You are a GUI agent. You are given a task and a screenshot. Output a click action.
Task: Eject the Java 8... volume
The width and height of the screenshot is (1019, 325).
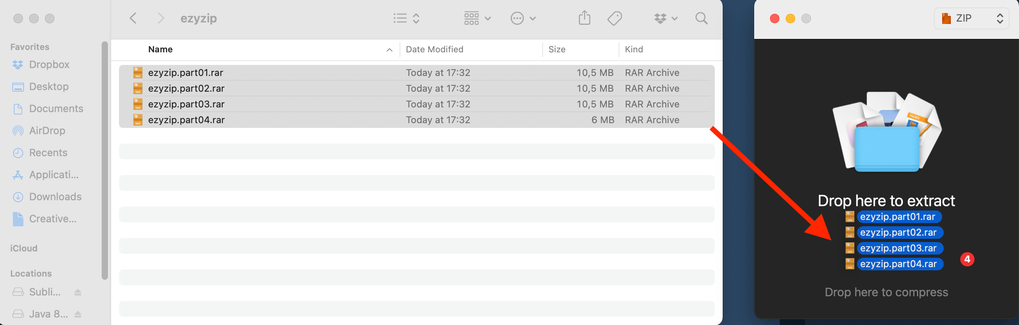[x=78, y=314]
